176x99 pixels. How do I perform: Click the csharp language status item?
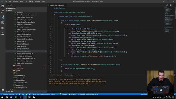pos(80,94)
